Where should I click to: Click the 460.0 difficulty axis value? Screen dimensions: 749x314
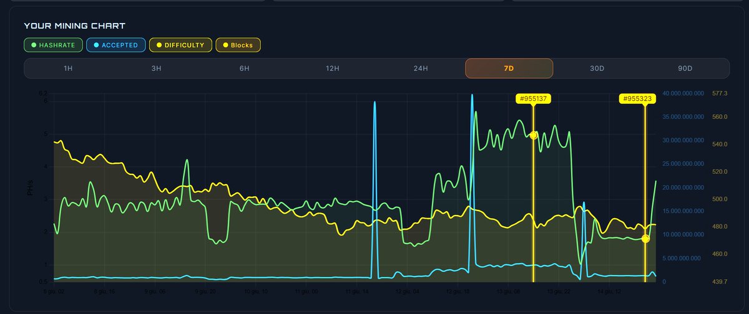[720, 254]
